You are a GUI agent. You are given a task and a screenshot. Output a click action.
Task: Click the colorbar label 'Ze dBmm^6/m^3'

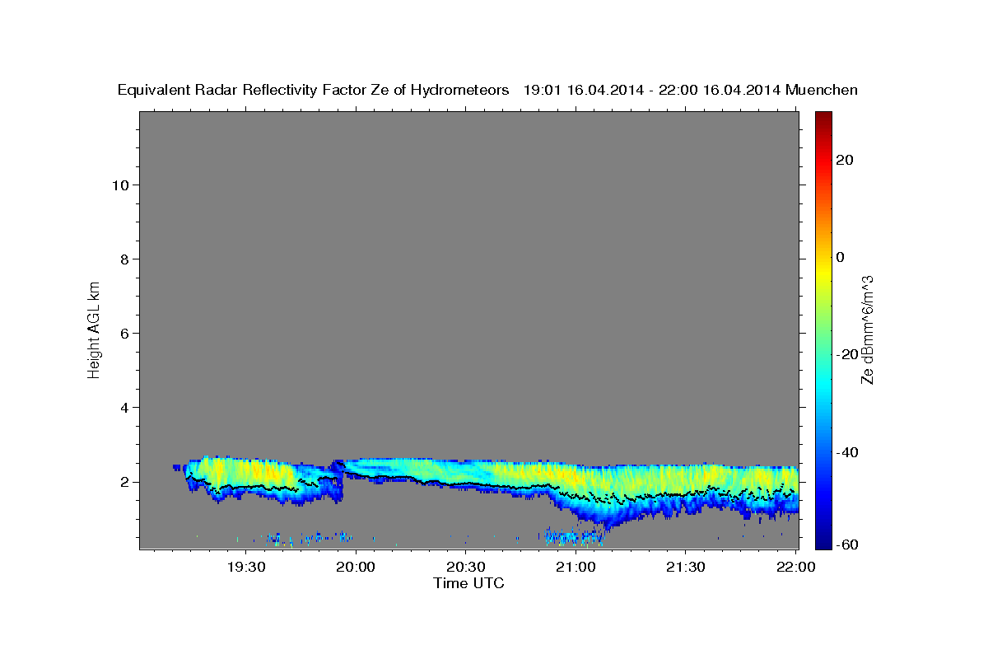tap(867, 329)
